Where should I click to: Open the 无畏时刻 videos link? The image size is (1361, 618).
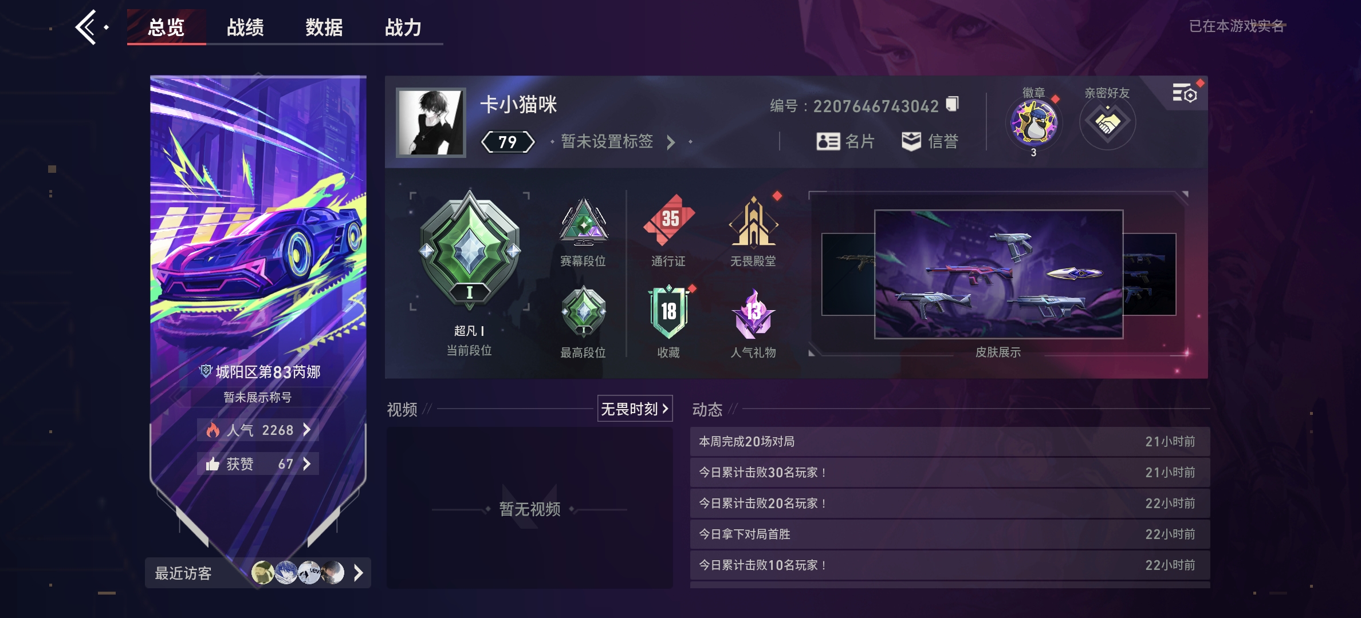pos(635,409)
